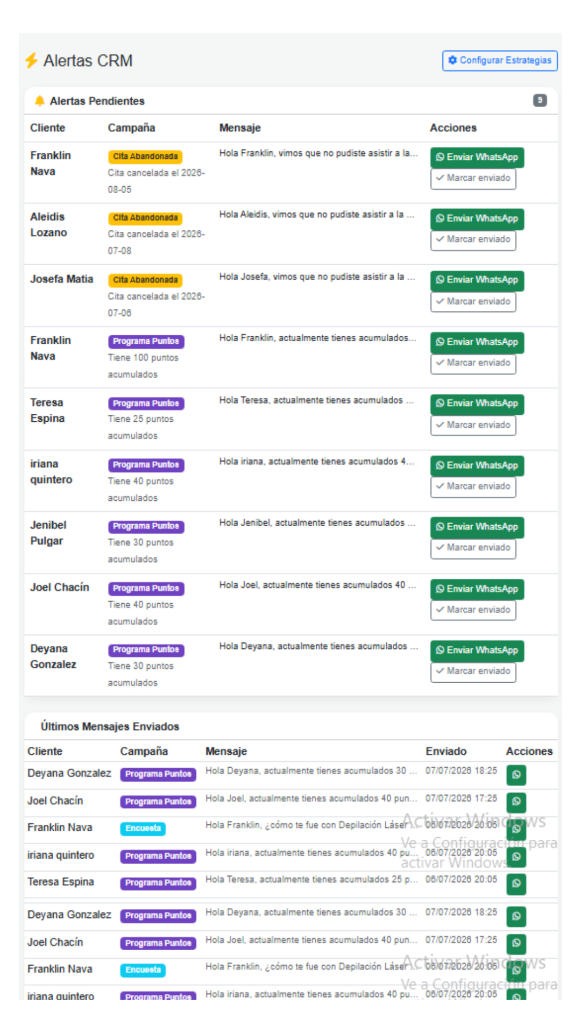
Task: Click 'Hola Teresa, actualmente tienes acumulados 25 p…' sent message
Action: click(x=311, y=880)
